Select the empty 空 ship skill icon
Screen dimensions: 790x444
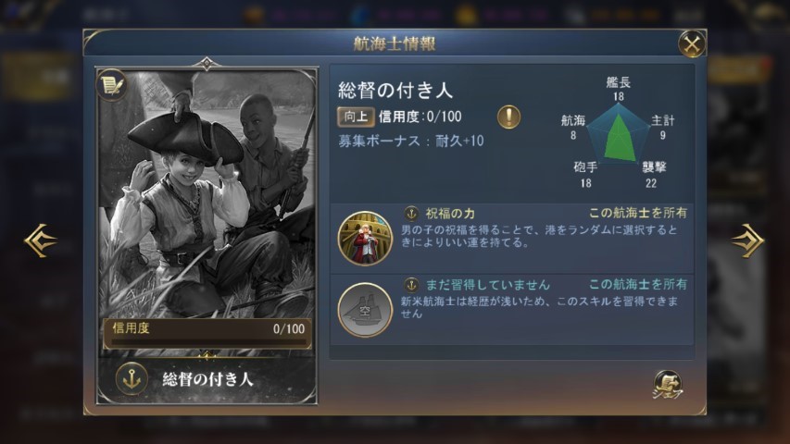[x=365, y=310]
